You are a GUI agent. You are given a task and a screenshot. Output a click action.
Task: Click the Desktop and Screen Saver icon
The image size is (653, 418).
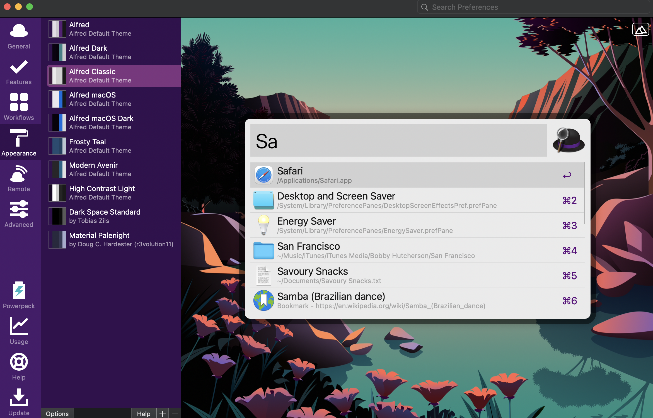tap(263, 200)
